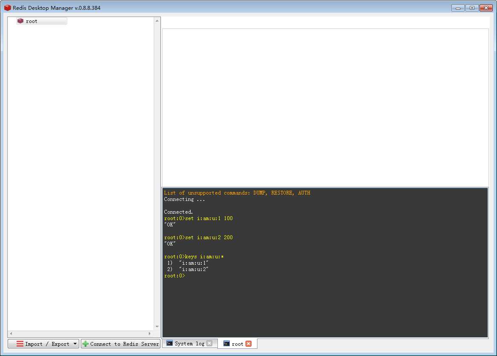497x356 pixels.
Task: Click the terminal icon on root tab
Action: click(226, 343)
